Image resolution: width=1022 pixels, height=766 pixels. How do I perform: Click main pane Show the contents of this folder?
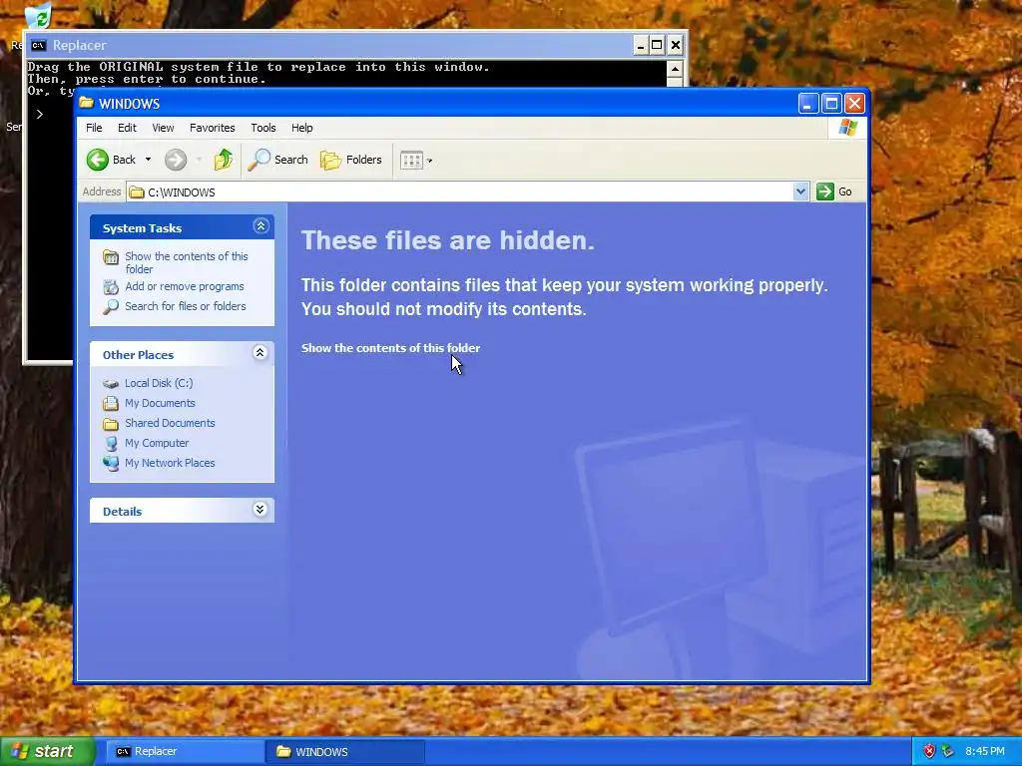pyautogui.click(x=390, y=348)
